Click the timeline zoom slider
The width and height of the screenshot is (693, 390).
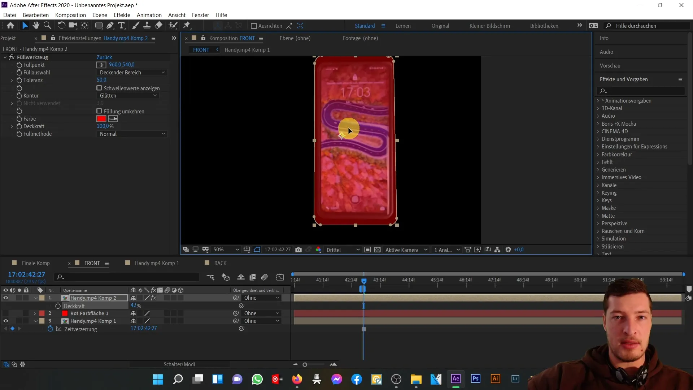pos(305,365)
